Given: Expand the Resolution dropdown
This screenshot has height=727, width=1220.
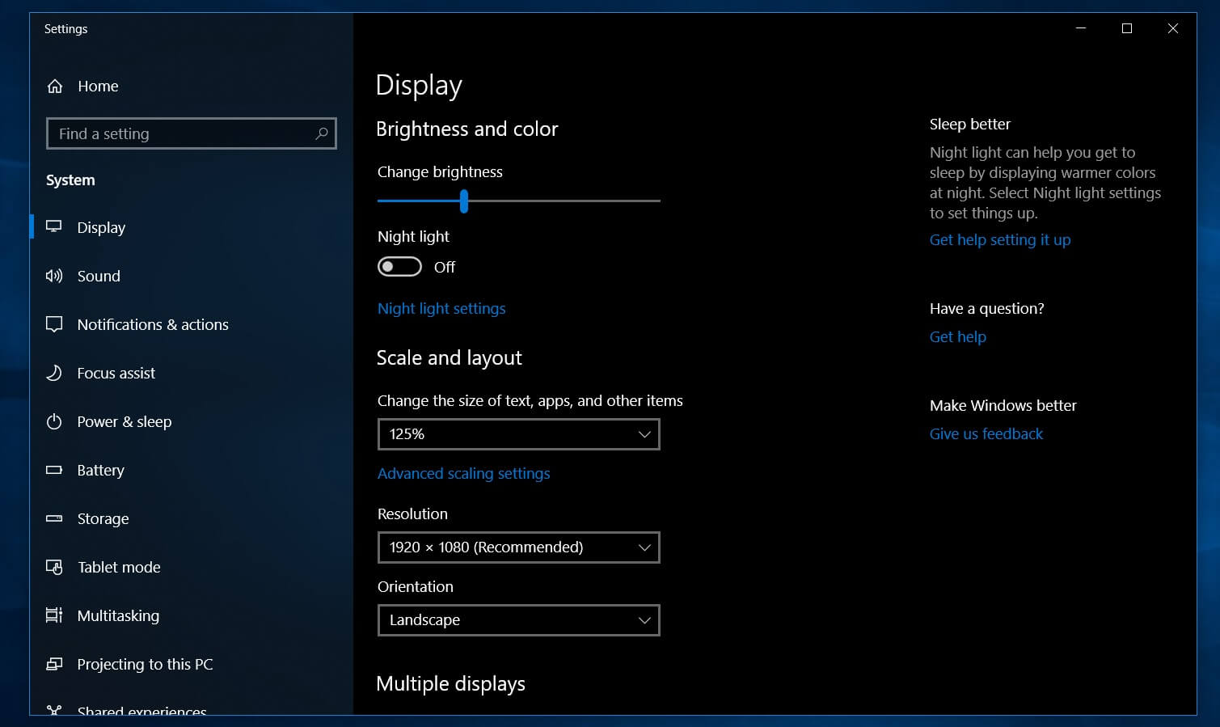Looking at the screenshot, I should point(518,547).
